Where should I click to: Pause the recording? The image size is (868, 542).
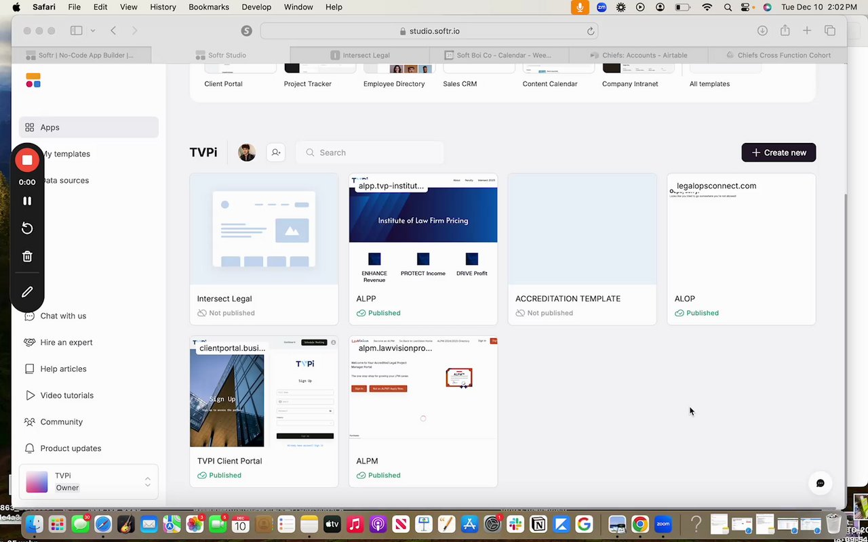pyautogui.click(x=27, y=201)
